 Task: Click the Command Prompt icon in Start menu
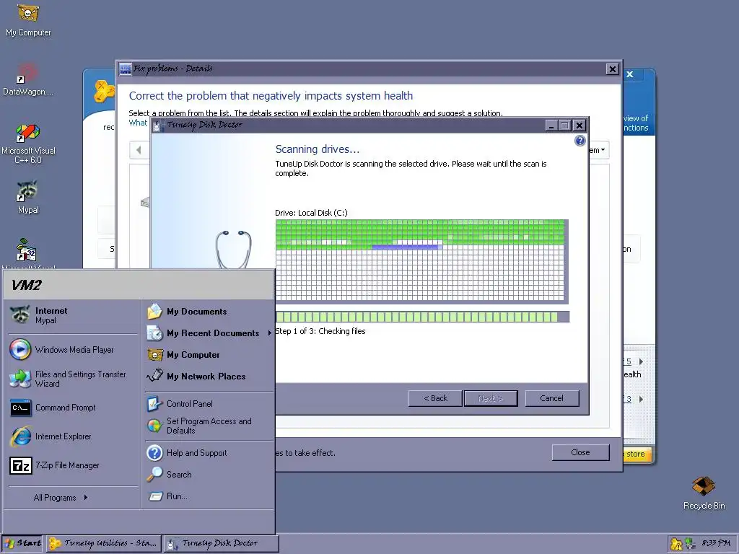tap(21, 408)
